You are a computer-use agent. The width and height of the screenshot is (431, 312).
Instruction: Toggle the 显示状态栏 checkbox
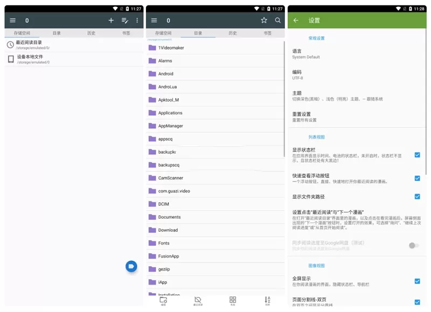417,155
